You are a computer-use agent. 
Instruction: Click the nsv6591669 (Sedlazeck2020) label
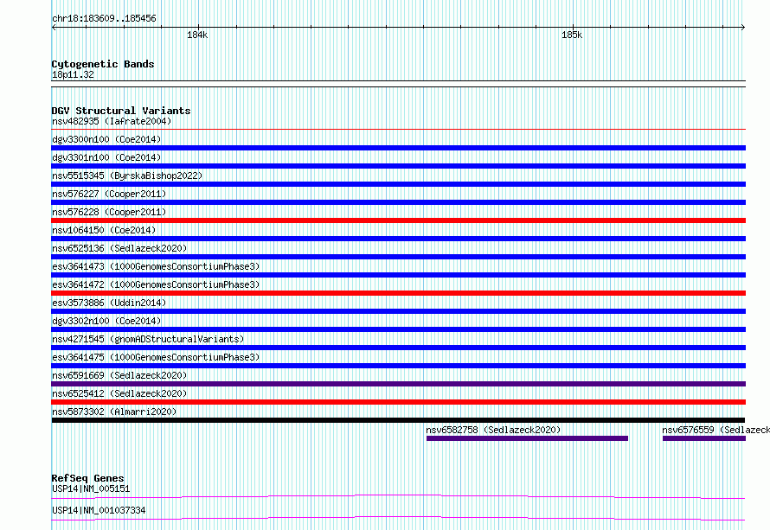(119, 375)
